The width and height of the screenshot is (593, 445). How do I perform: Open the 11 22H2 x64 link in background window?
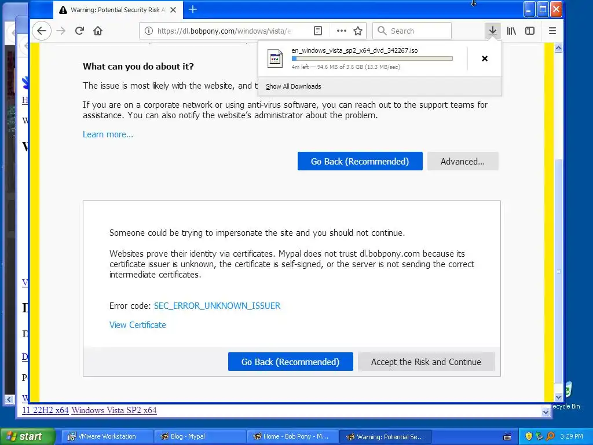tap(45, 410)
